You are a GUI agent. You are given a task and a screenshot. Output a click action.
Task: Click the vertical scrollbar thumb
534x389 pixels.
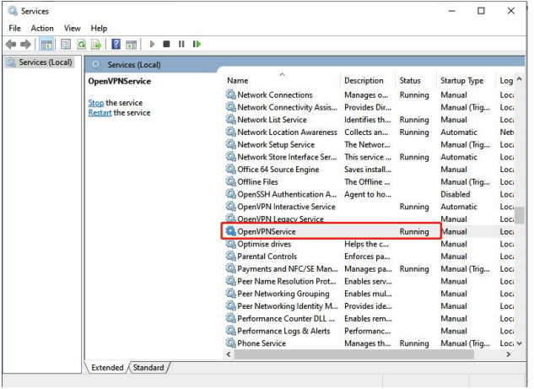click(520, 214)
